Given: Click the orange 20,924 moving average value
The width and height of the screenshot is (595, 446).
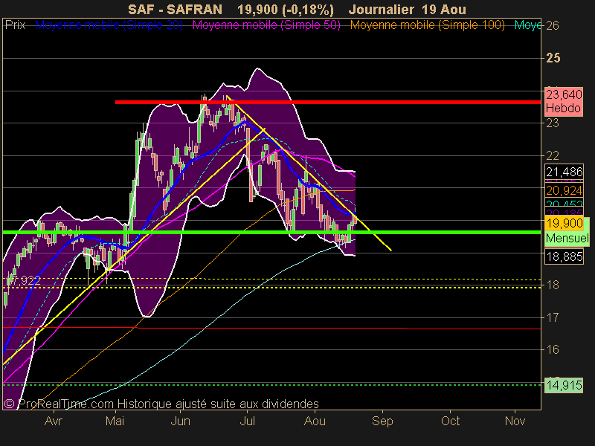Looking at the screenshot, I should point(564,190).
